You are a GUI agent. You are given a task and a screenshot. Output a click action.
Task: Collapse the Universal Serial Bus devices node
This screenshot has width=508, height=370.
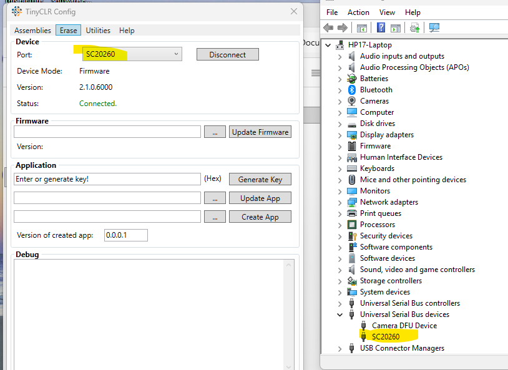coord(340,314)
